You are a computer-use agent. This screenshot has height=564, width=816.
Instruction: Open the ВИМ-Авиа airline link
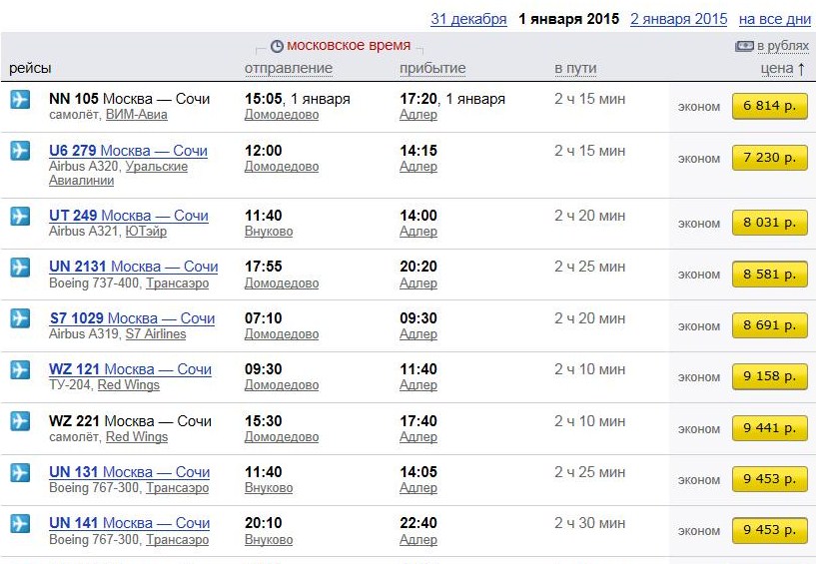(137, 115)
